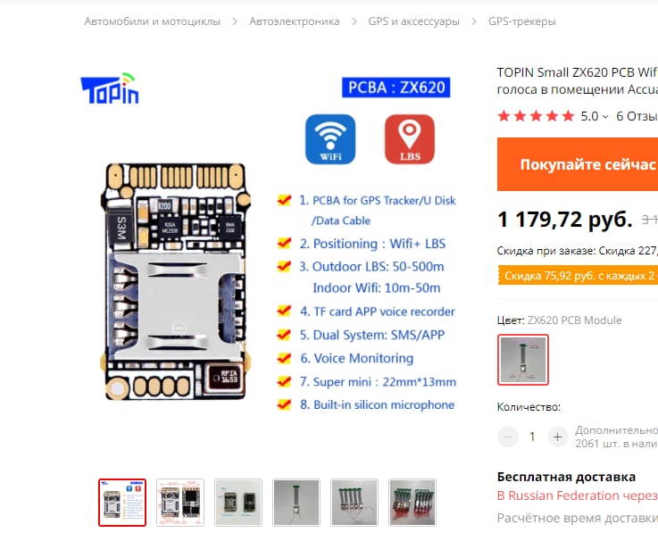The height and width of the screenshot is (541, 658).
Task: Select the ZX620 PCB Module color option
Action: (523, 360)
